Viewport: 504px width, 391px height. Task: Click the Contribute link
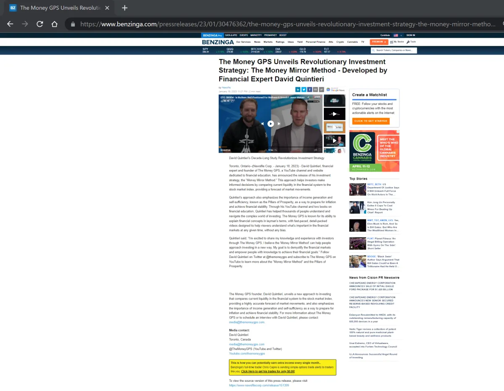(x=385, y=35)
